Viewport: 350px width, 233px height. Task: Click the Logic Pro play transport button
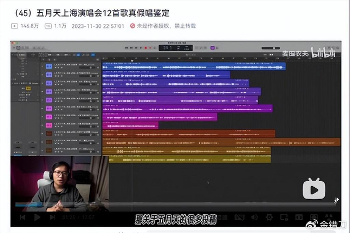tap(141, 48)
